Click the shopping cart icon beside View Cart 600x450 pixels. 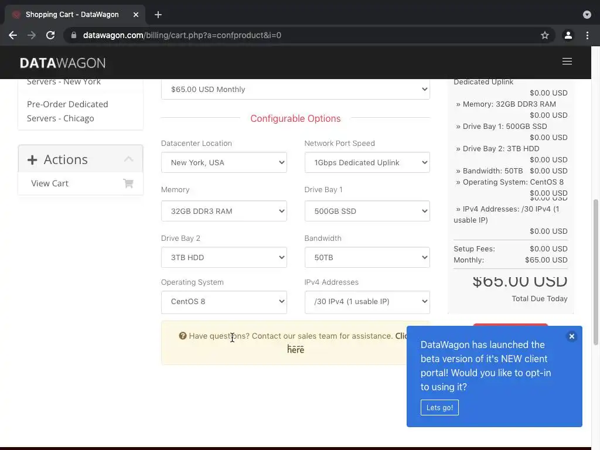pos(128,183)
